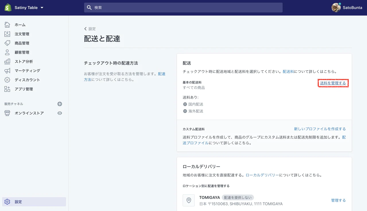Click 新しいプロファイルを作成する link
This screenshot has height=211, width=367.
click(320, 129)
